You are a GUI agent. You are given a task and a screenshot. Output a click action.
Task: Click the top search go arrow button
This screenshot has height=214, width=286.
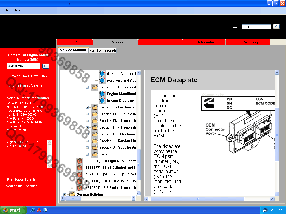coord(276,27)
